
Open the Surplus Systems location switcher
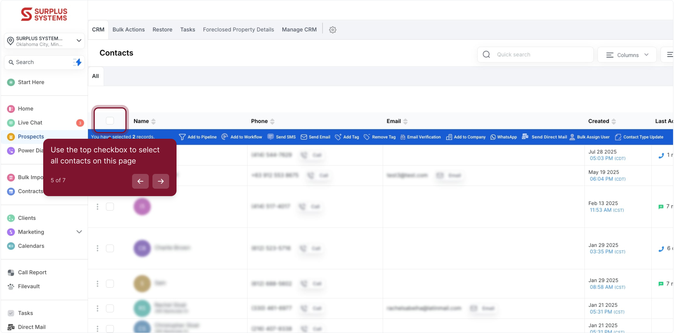(44, 41)
